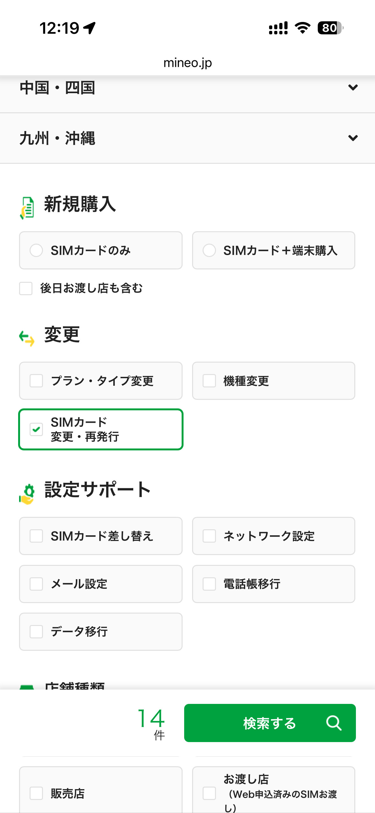
Task: Click the 新規購入 document icon
Action: [27, 208]
